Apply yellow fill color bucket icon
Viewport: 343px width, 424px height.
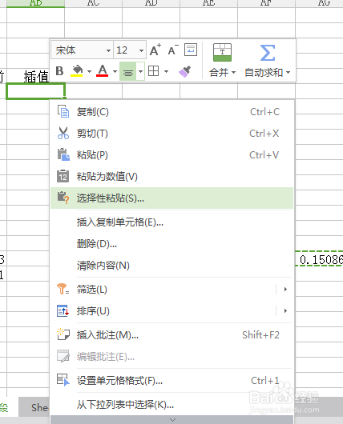point(77,71)
